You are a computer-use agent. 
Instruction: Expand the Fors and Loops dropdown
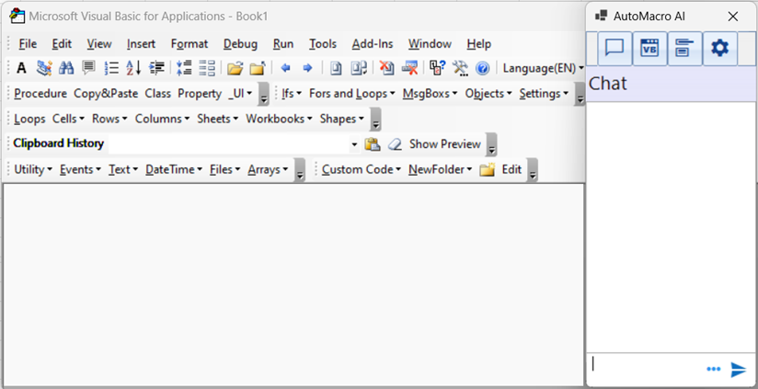click(x=351, y=93)
